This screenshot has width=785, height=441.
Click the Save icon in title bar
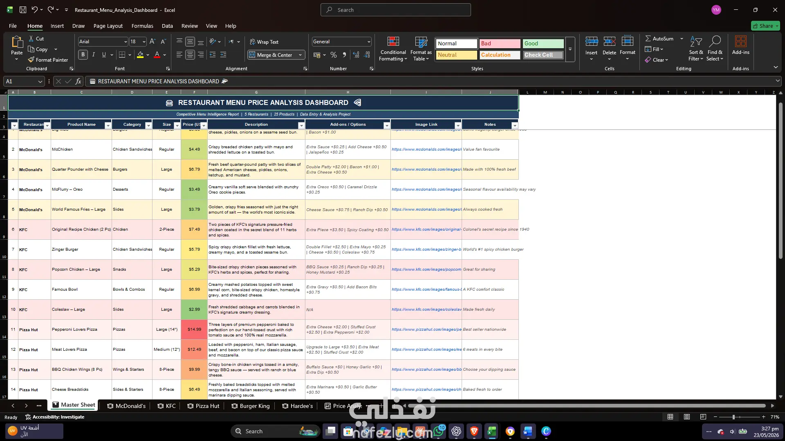click(23, 10)
